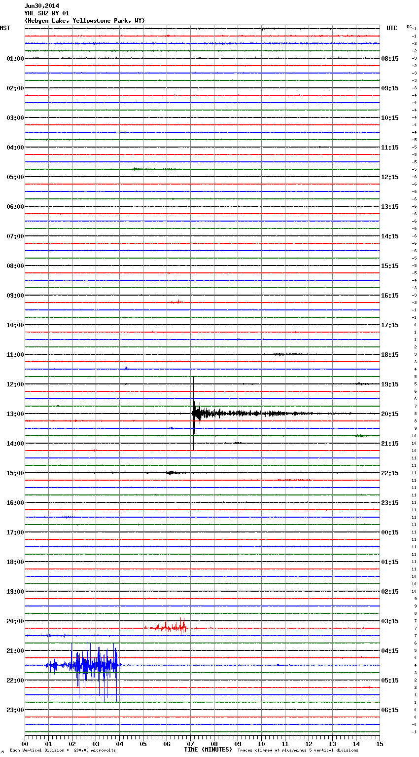
Task: Click the 10 minute tick label
Action: [x=261, y=744]
